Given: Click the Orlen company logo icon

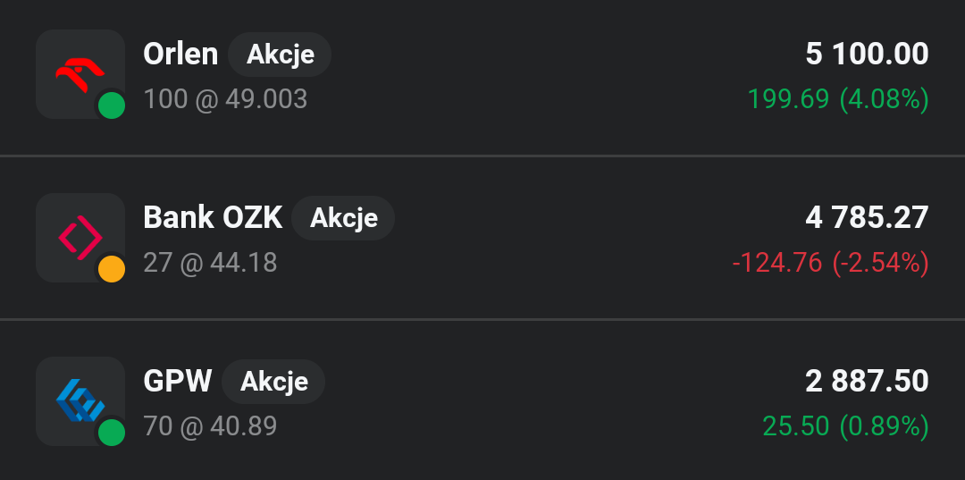Looking at the screenshot, I should 80,72.
